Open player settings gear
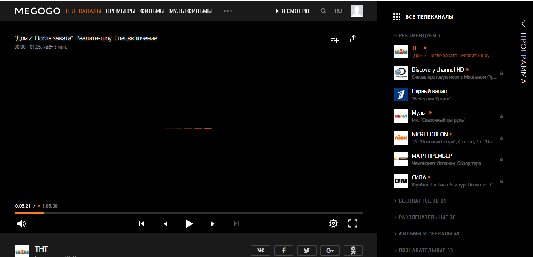 333,224
